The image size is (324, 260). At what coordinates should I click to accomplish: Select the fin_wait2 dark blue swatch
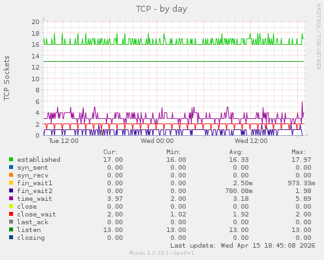(11, 190)
